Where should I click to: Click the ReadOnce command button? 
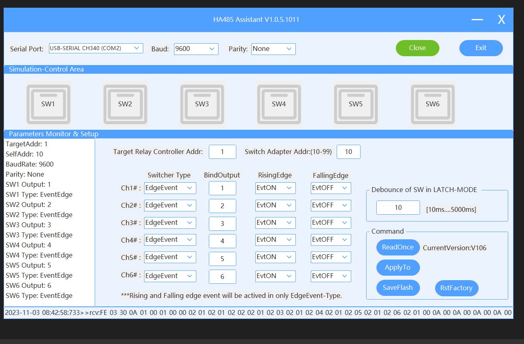pyautogui.click(x=398, y=247)
